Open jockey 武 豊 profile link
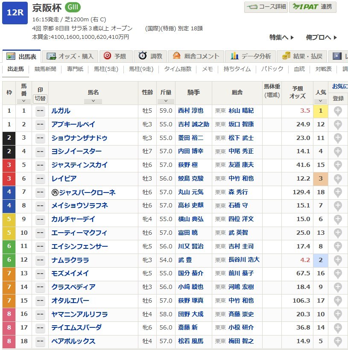This screenshot has height=350, width=348. (x=185, y=260)
